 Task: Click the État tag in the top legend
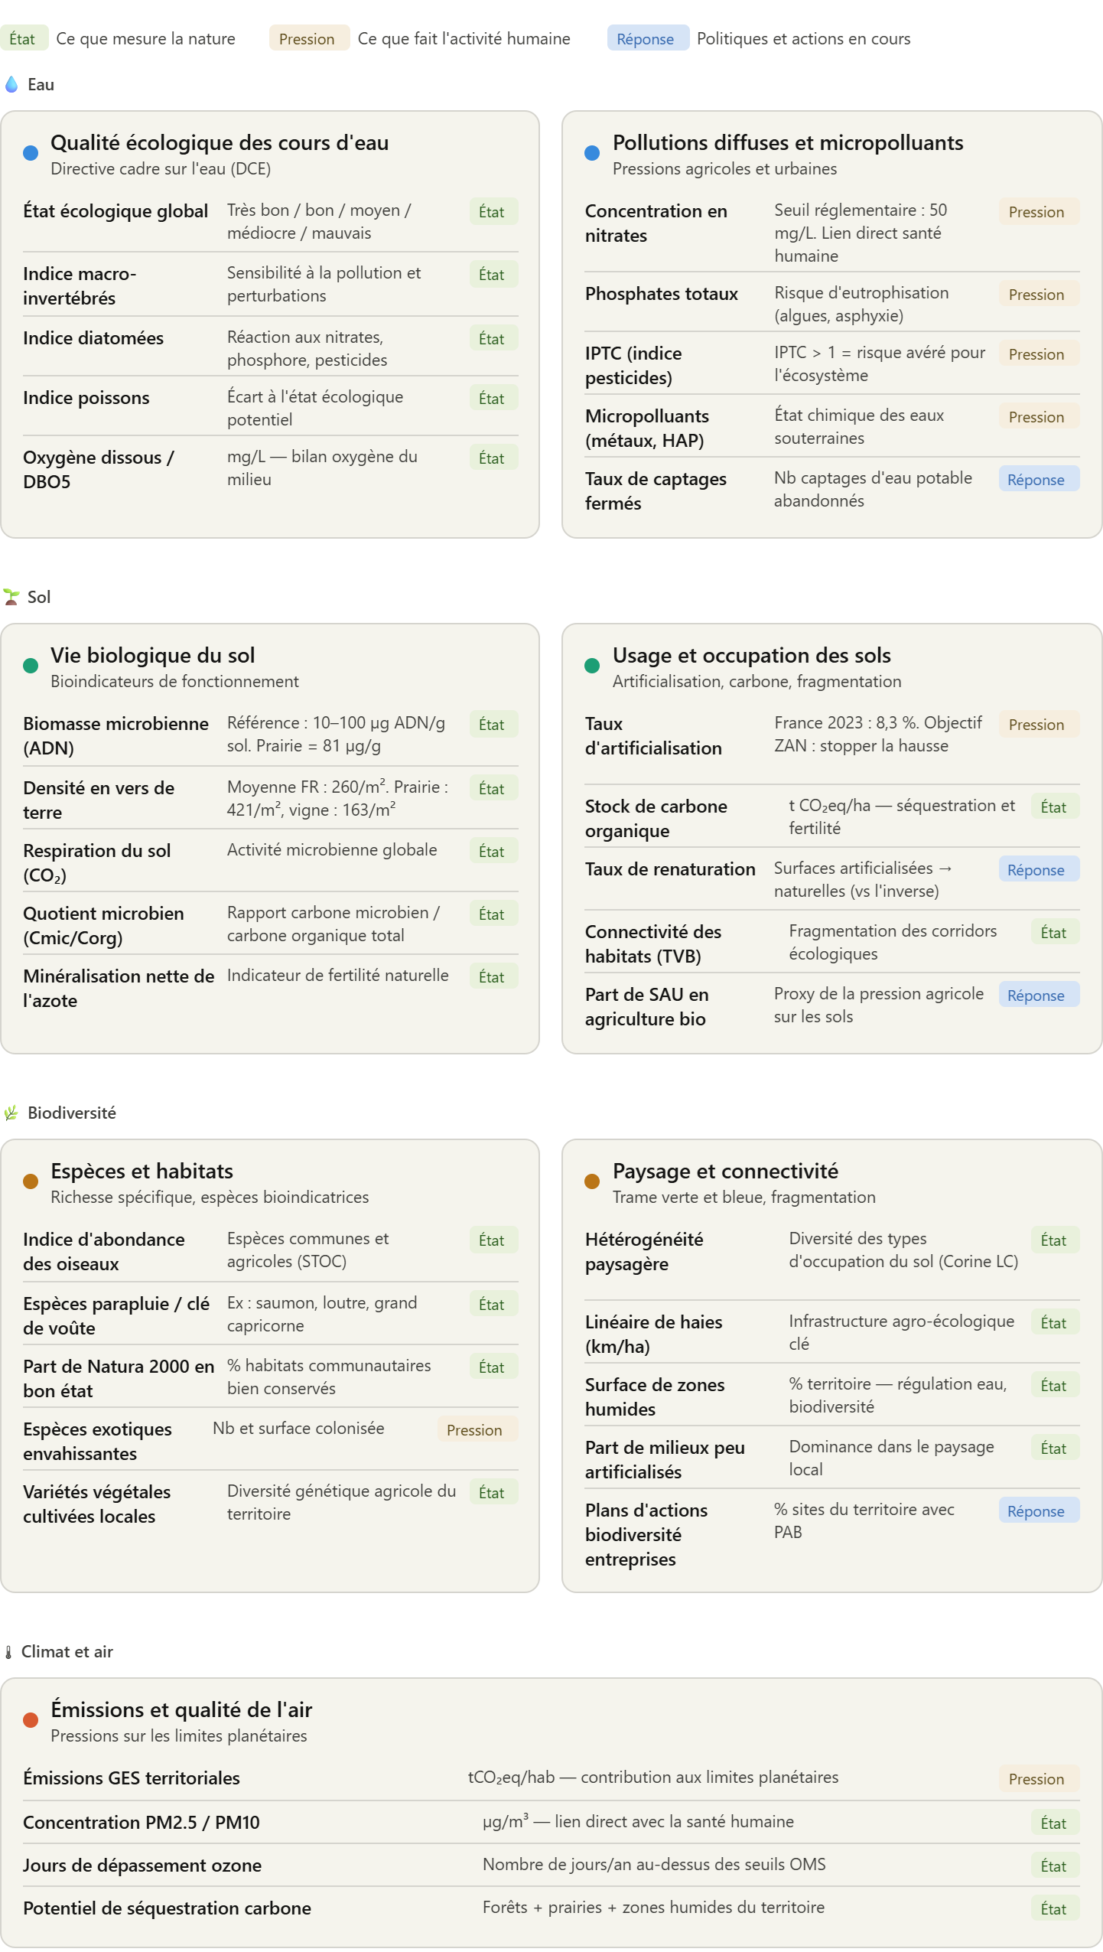[22, 39]
